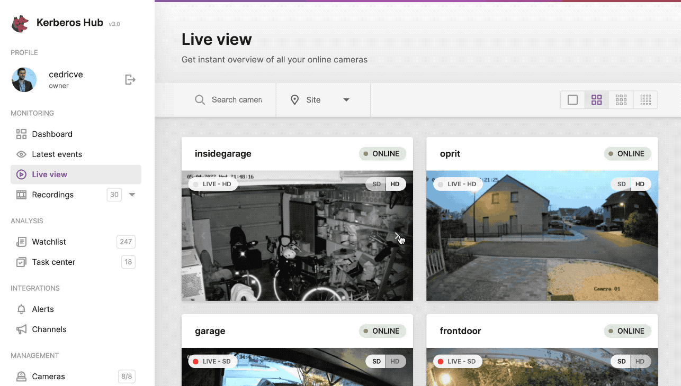This screenshot has width=681, height=386.
Task: Click oprit ONLINE status badge
Action: 628,154
